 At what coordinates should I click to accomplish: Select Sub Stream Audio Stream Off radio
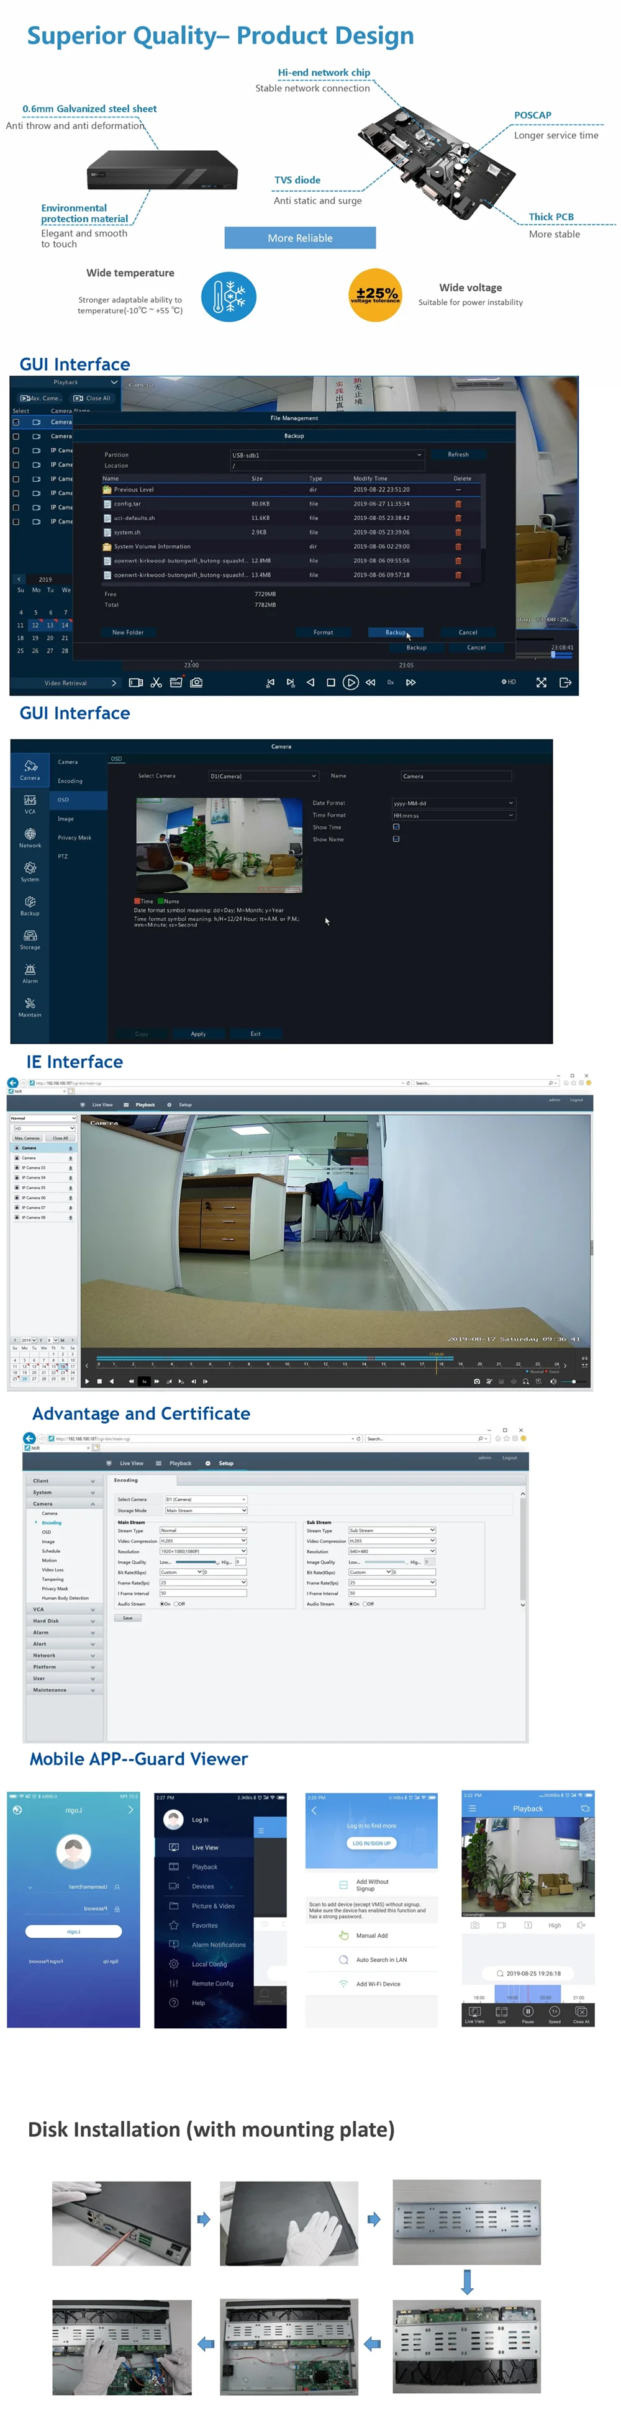(x=365, y=1604)
